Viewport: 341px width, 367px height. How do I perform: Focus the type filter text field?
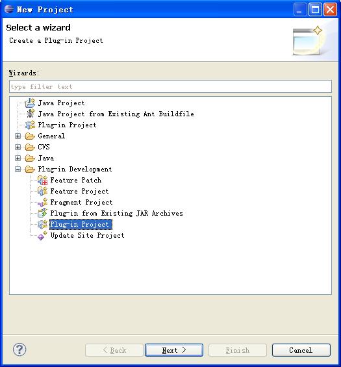point(170,86)
